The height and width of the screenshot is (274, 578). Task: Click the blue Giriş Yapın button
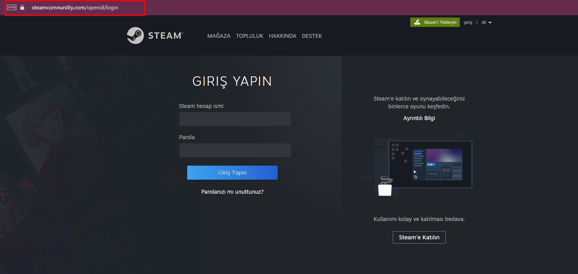(x=232, y=173)
